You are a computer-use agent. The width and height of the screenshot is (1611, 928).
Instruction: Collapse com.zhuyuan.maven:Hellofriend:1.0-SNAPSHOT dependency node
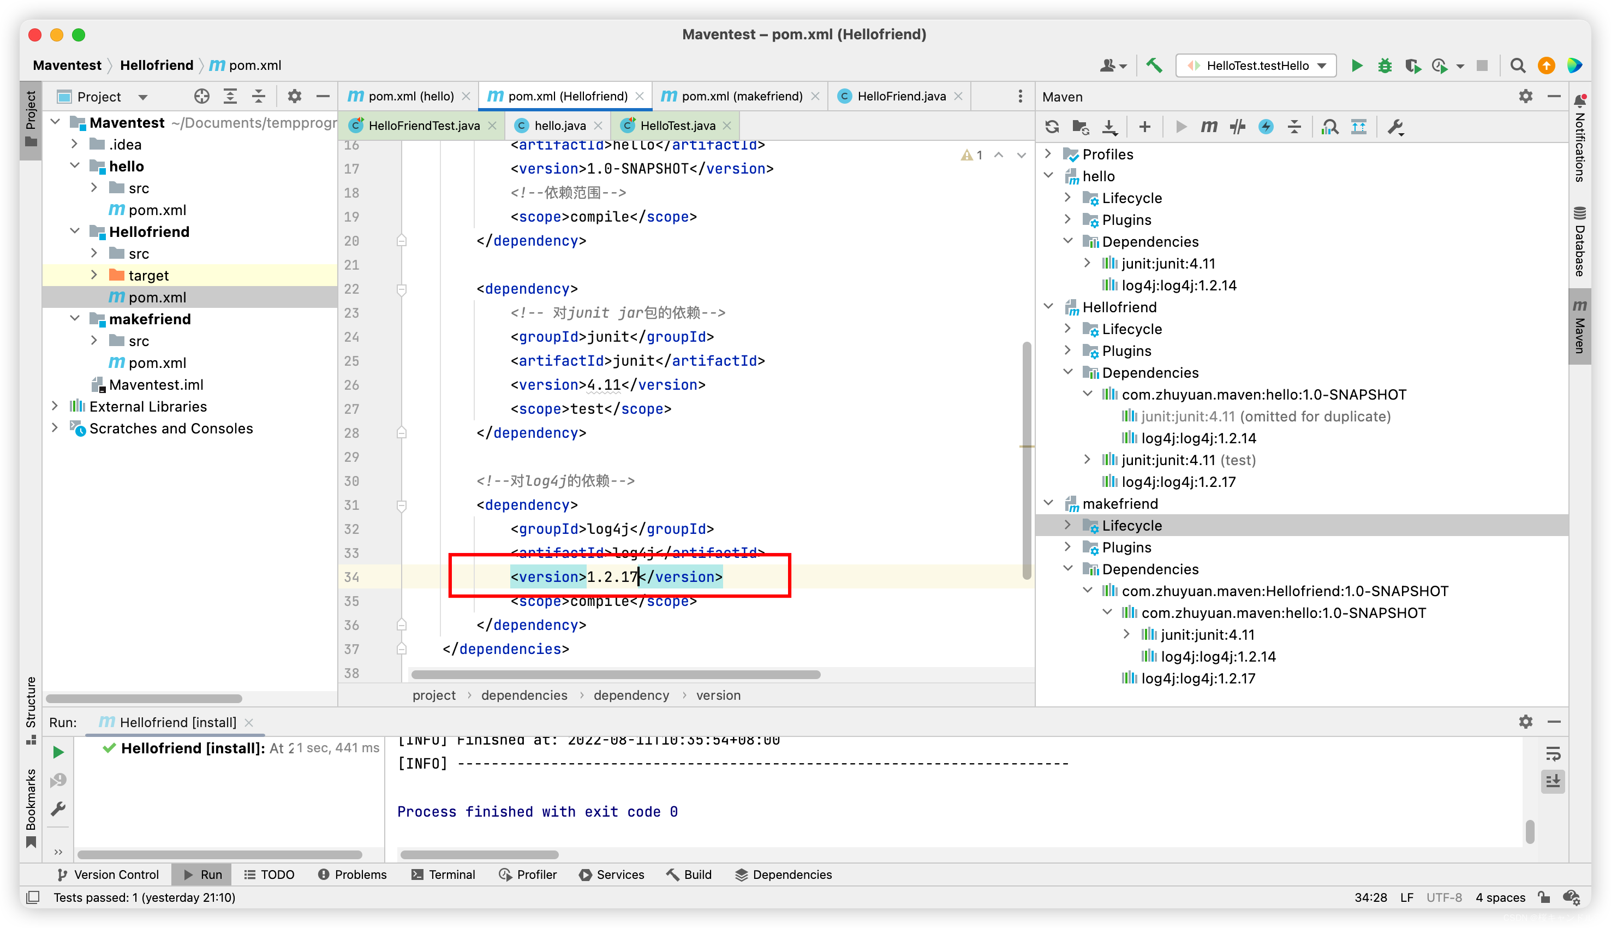(1088, 590)
